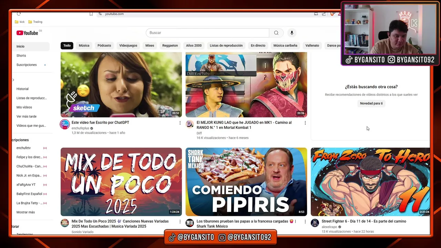
Task: Click the Brave shield icon
Action: point(332,14)
